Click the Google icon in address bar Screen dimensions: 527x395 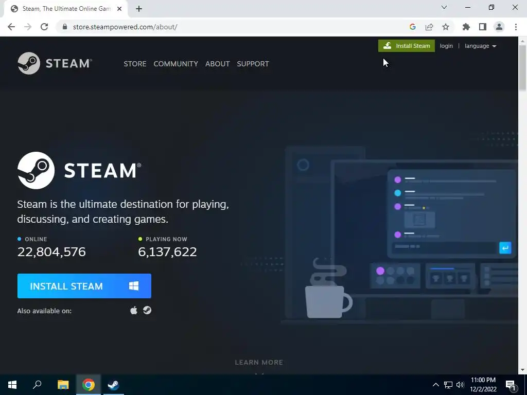[413, 27]
